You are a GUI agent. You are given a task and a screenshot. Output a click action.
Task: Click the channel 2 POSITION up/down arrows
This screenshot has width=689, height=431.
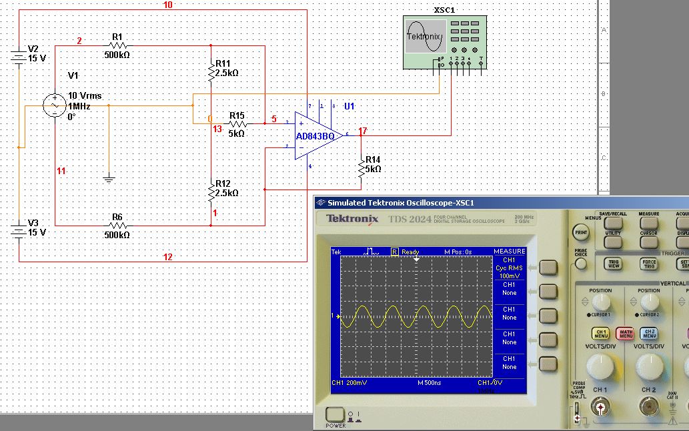coord(633,302)
